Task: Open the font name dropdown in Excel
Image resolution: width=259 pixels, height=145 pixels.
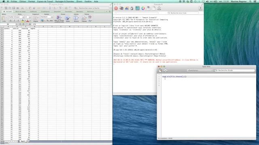Action: tap(23, 17)
